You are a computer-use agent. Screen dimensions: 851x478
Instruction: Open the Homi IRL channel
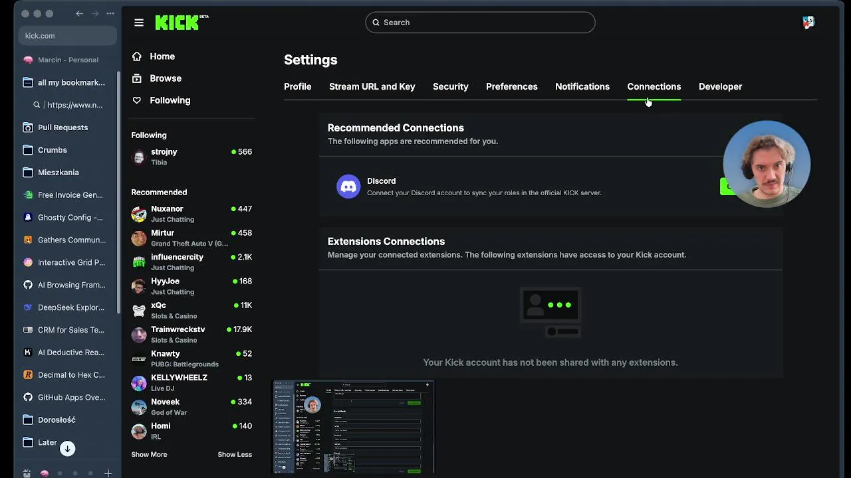point(191,431)
